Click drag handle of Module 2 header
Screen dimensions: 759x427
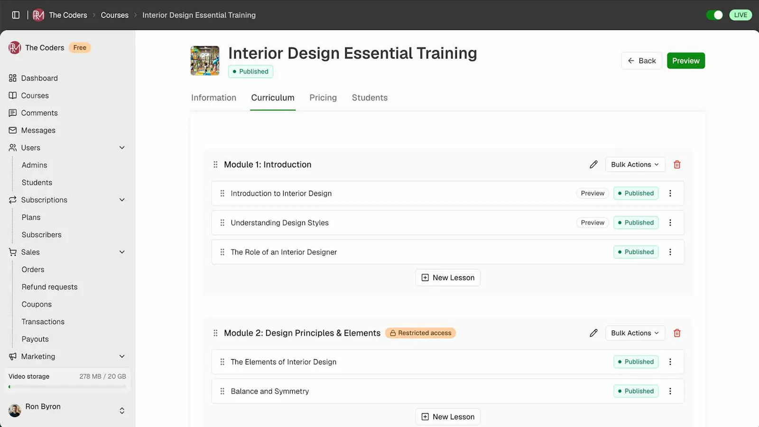[215, 333]
